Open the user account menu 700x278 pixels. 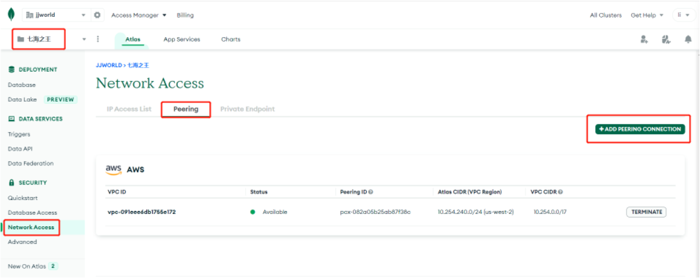click(684, 15)
